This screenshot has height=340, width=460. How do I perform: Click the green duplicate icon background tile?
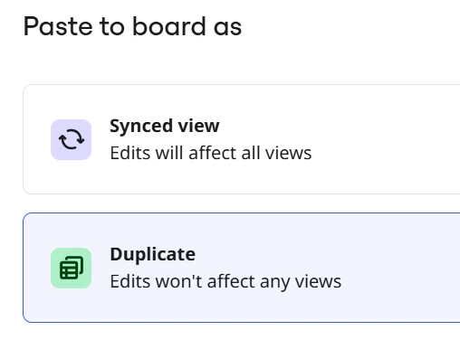coord(72,268)
